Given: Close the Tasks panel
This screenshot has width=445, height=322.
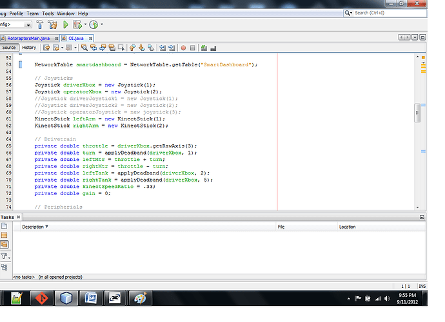Looking at the screenshot, I should pyautogui.click(x=19, y=217).
